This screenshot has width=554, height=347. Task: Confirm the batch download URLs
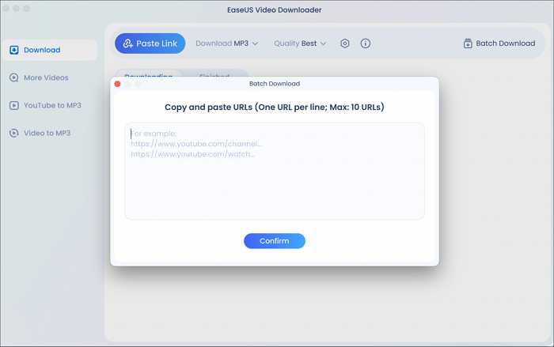click(x=275, y=241)
